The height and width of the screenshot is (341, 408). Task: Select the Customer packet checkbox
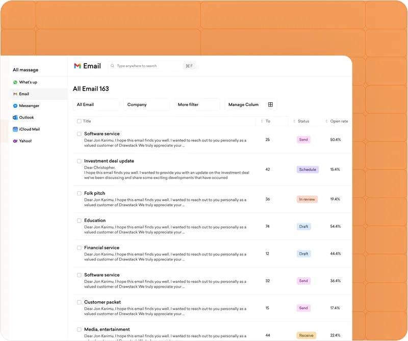[x=79, y=302]
